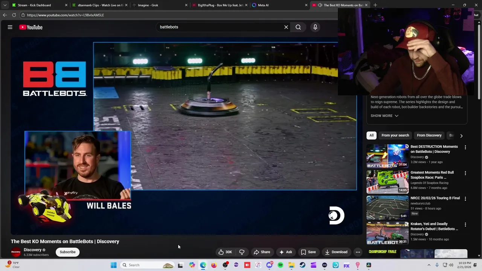The width and height of the screenshot is (482, 271).
Task: Switch to BigXthaPlug Box Me Up tab
Action: click(x=220, y=5)
